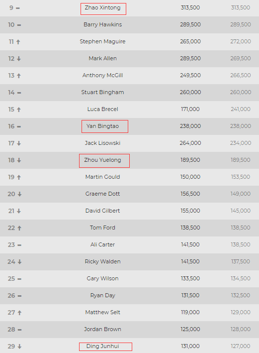
Task: Click the up arrow next to rank 15
Action: click(19, 110)
